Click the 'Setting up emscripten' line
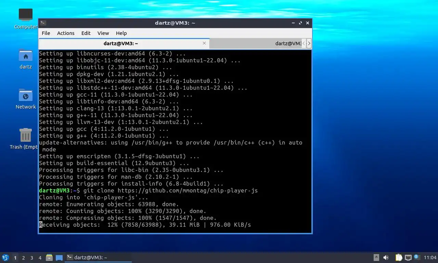The width and height of the screenshot is (438, 263). [119, 156]
